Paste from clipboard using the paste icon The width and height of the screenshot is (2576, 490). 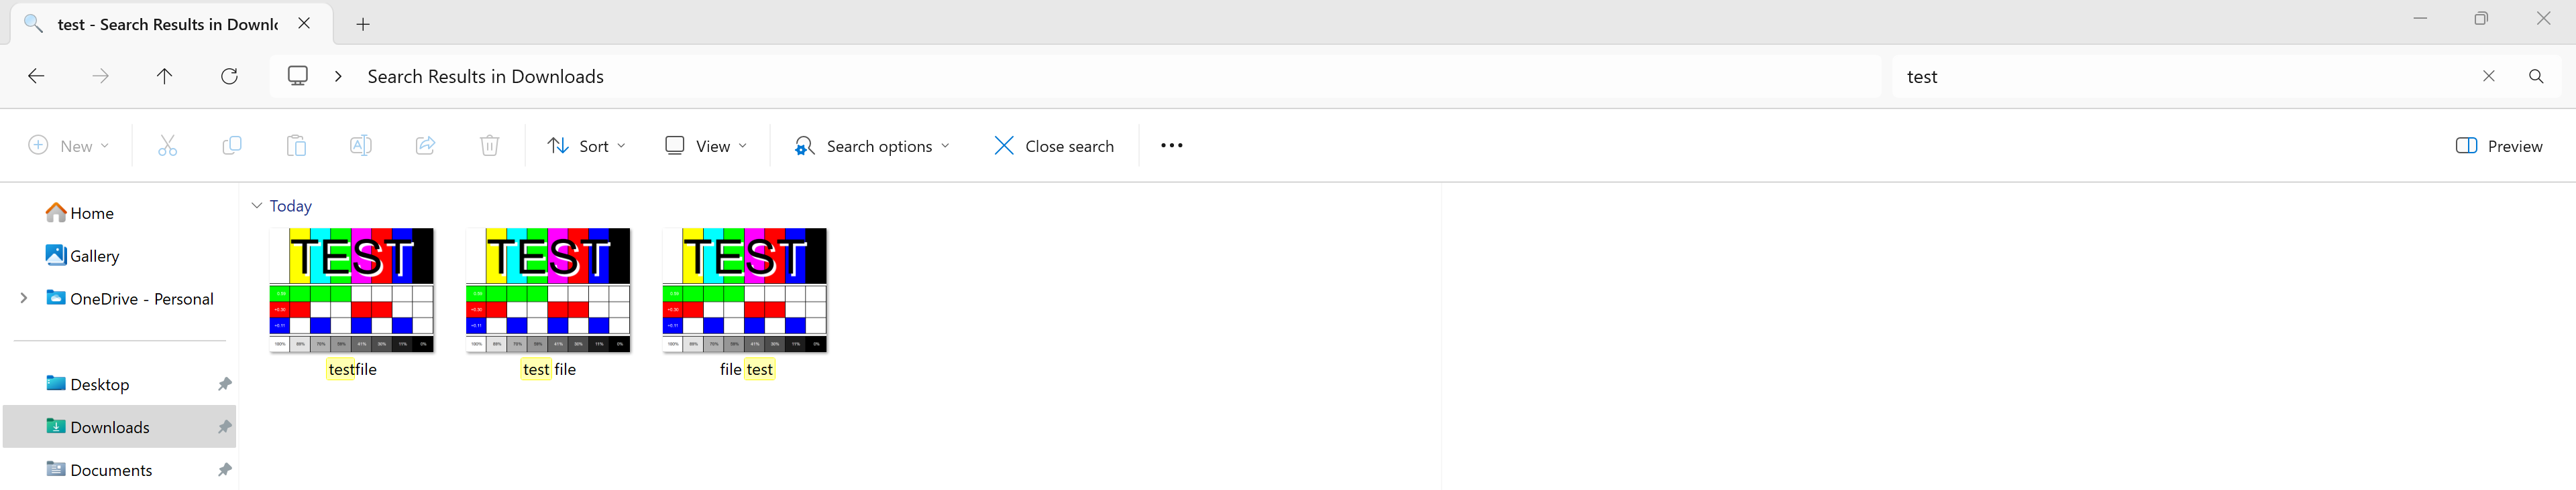(296, 145)
